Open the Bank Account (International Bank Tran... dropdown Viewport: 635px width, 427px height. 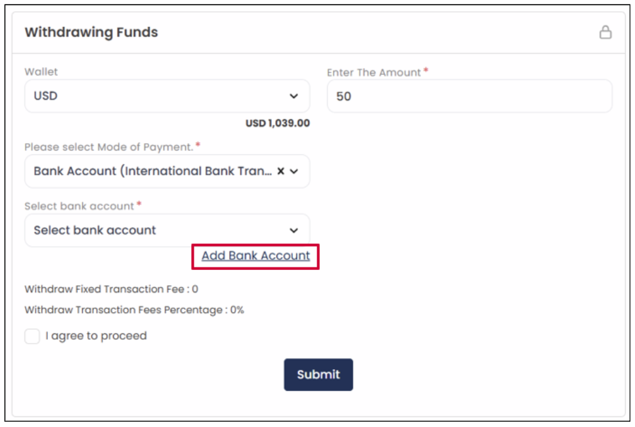[x=167, y=171]
